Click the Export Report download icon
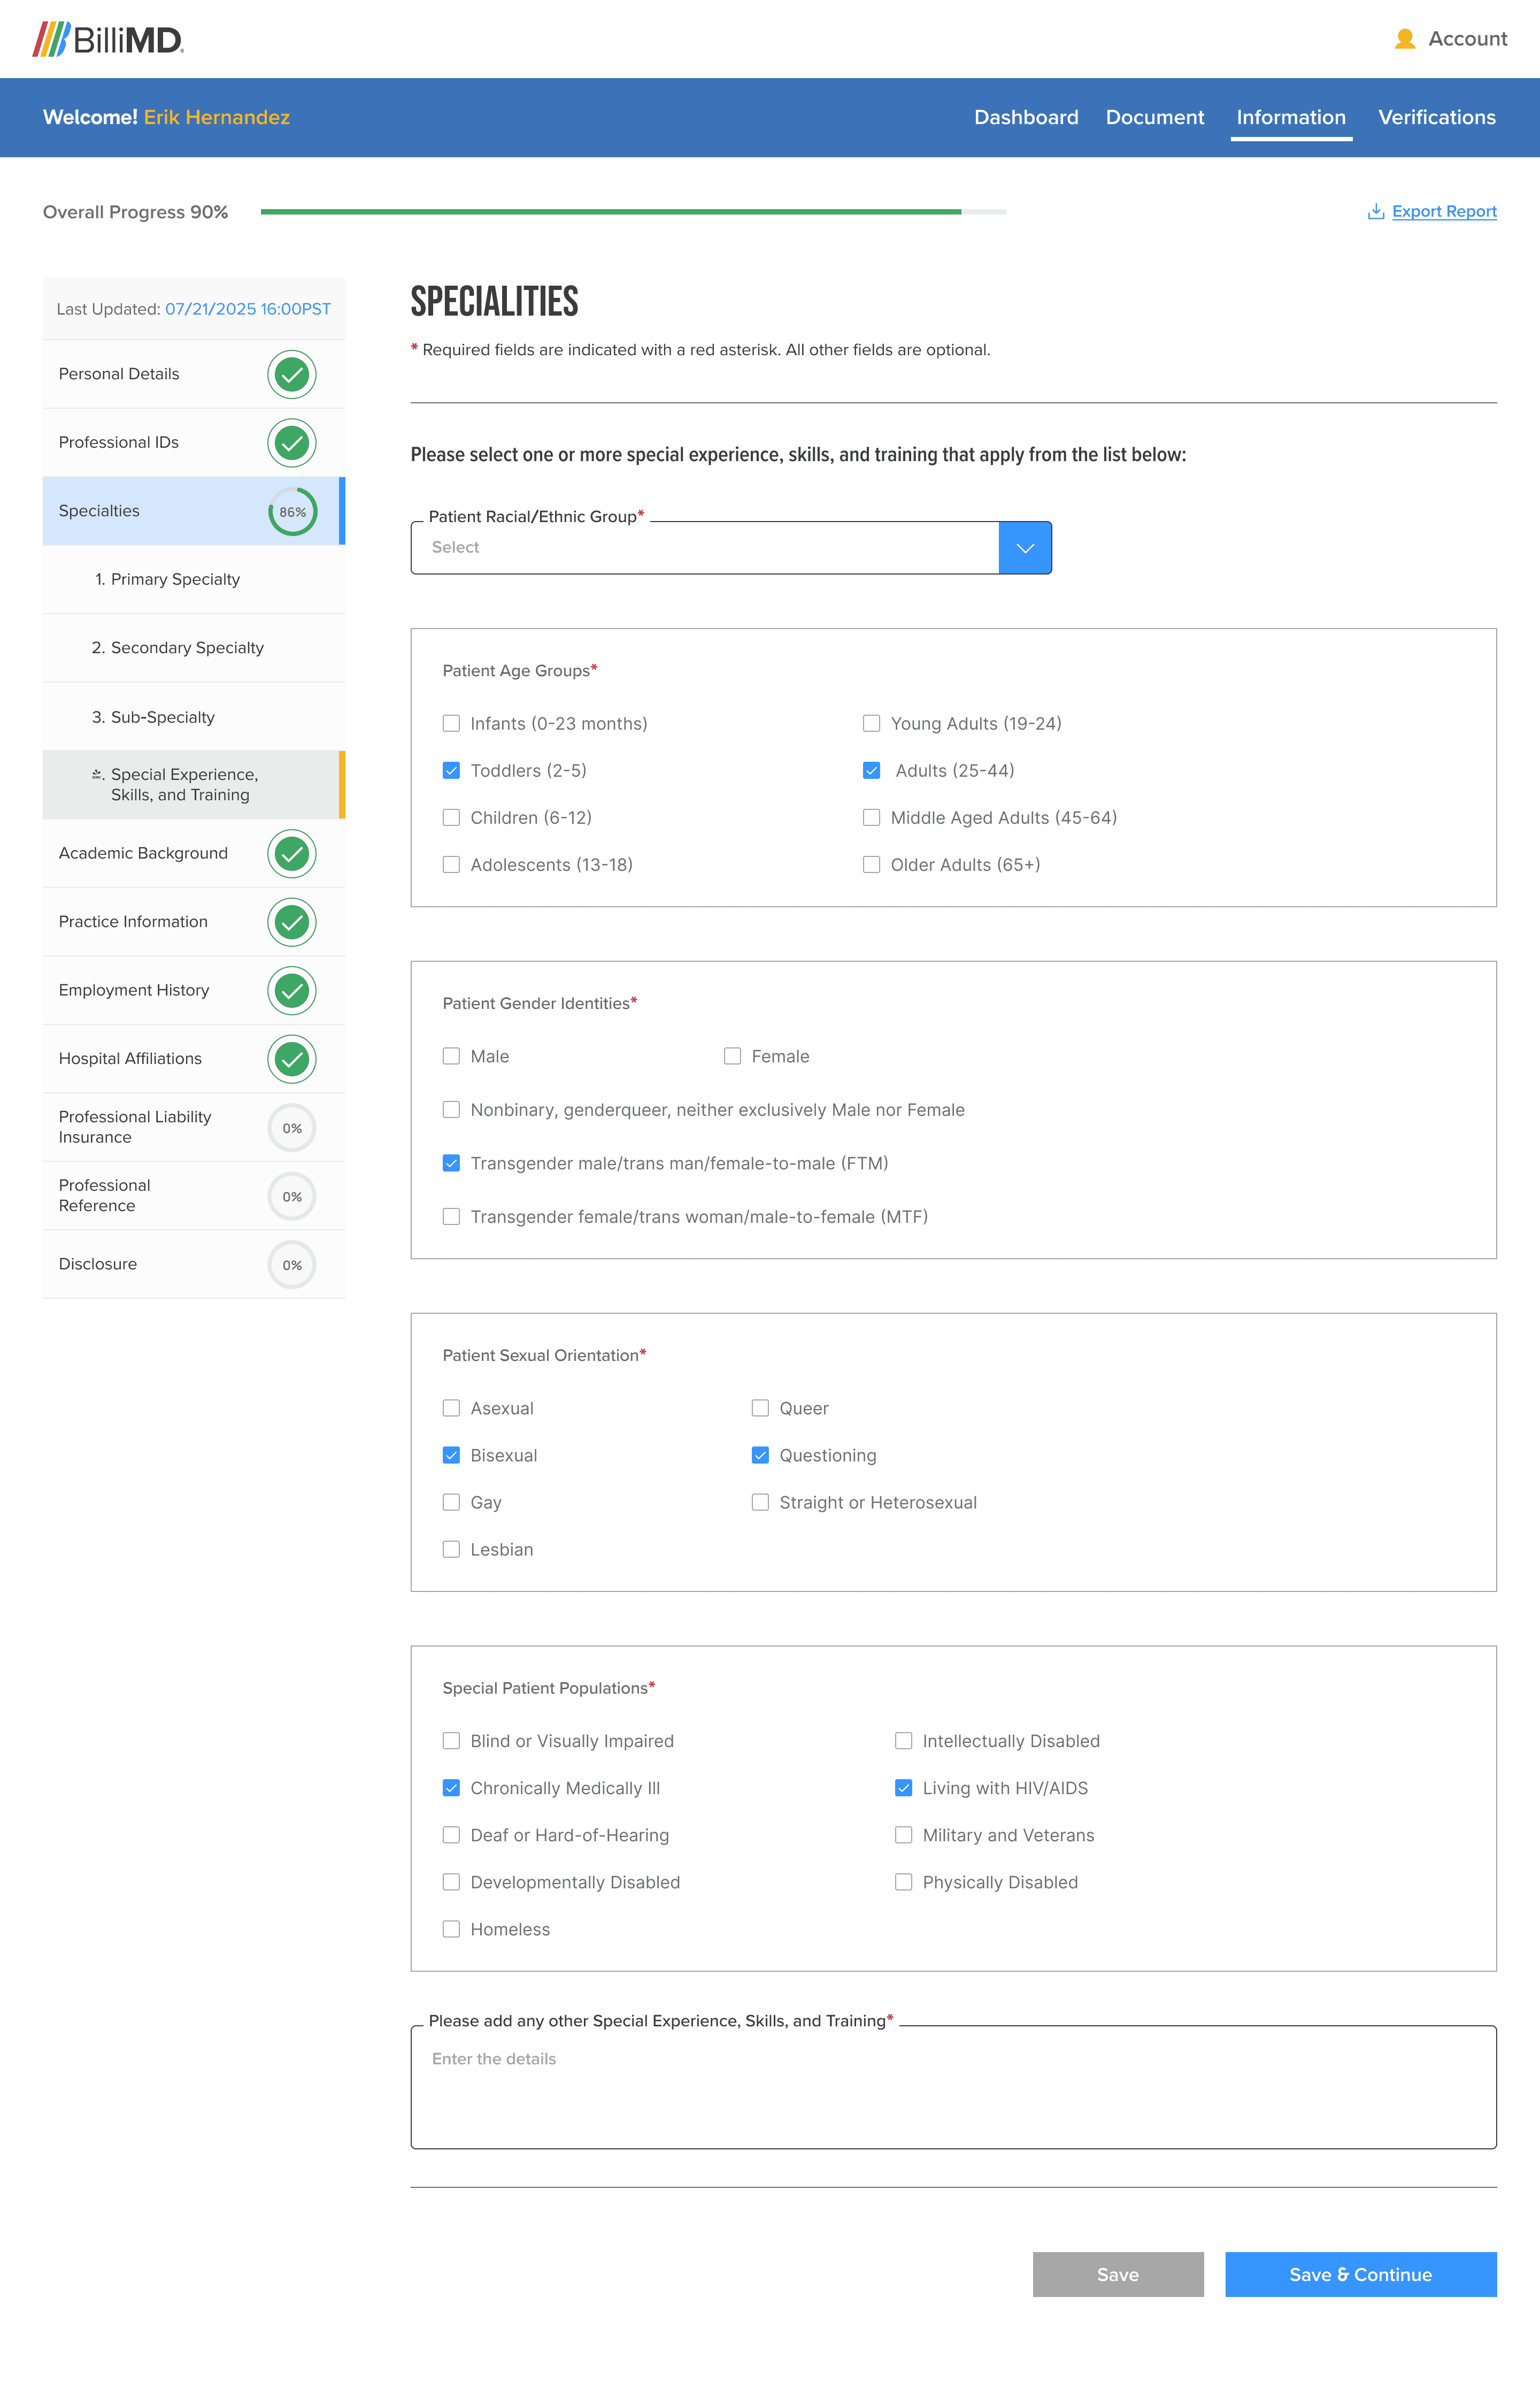The height and width of the screenshot is (2404, 1540). click(1375, 211)
